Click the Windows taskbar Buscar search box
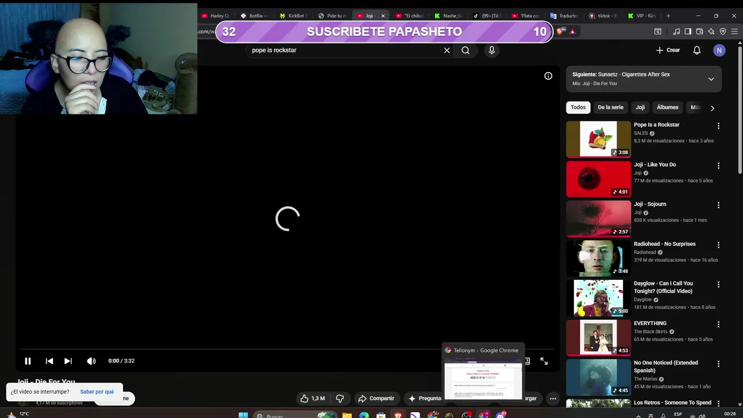 pos(296,415)
